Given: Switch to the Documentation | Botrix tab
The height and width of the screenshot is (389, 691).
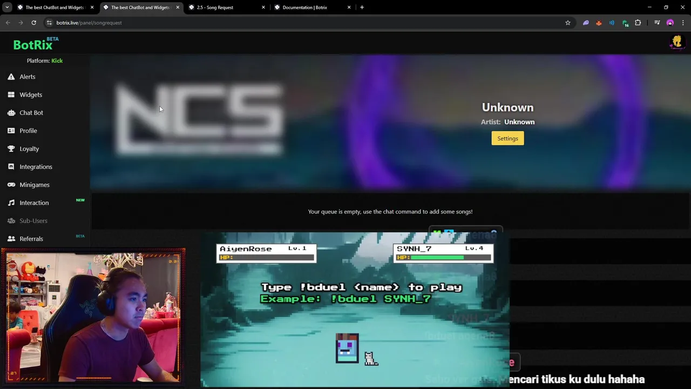Looking at the screenshot, I should pos(312,8).
